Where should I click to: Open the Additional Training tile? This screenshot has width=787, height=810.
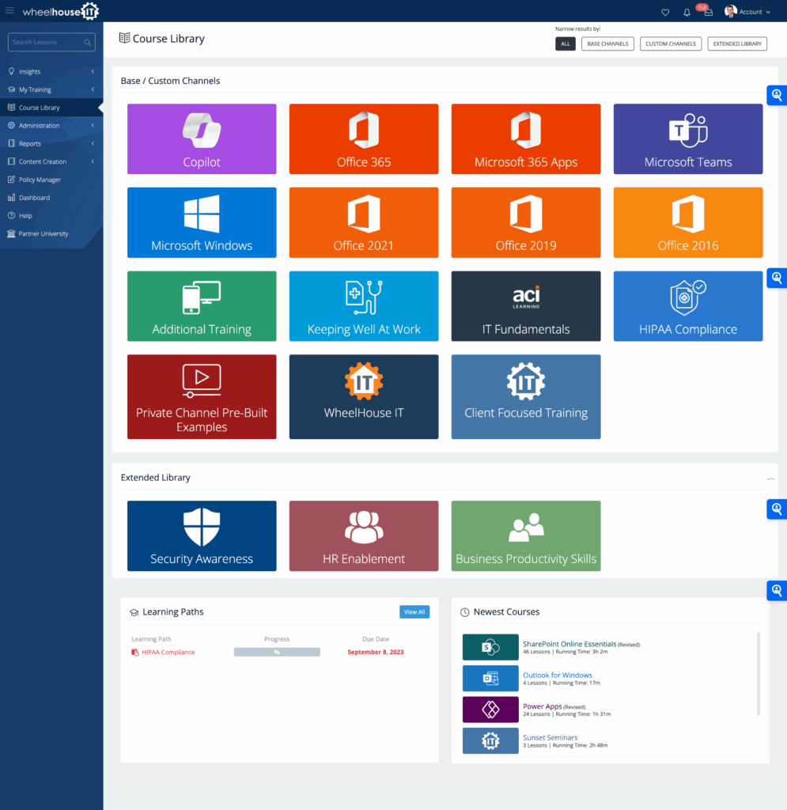pos(202,306)
